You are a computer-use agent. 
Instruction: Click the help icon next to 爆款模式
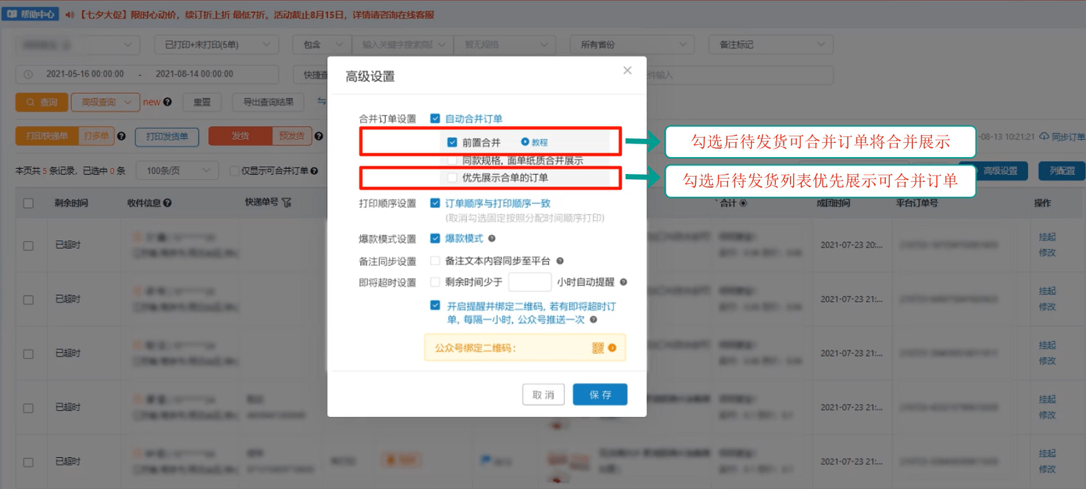[492, 238]
